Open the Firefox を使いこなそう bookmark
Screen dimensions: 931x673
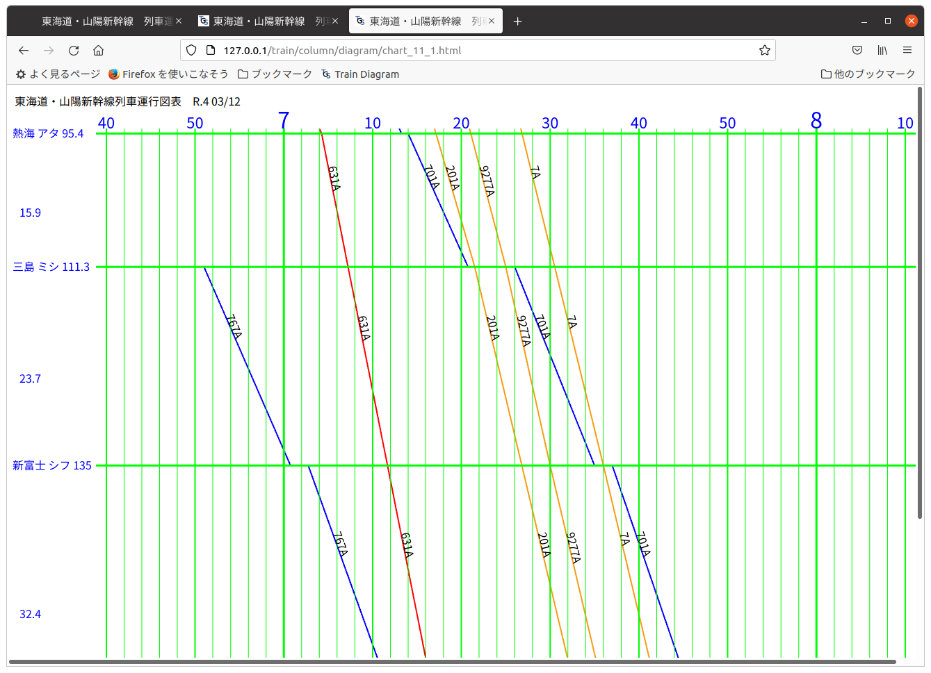[x=168, y=74]
